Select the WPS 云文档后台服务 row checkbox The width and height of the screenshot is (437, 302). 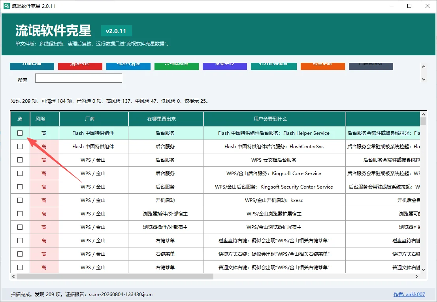coord(20,160)
